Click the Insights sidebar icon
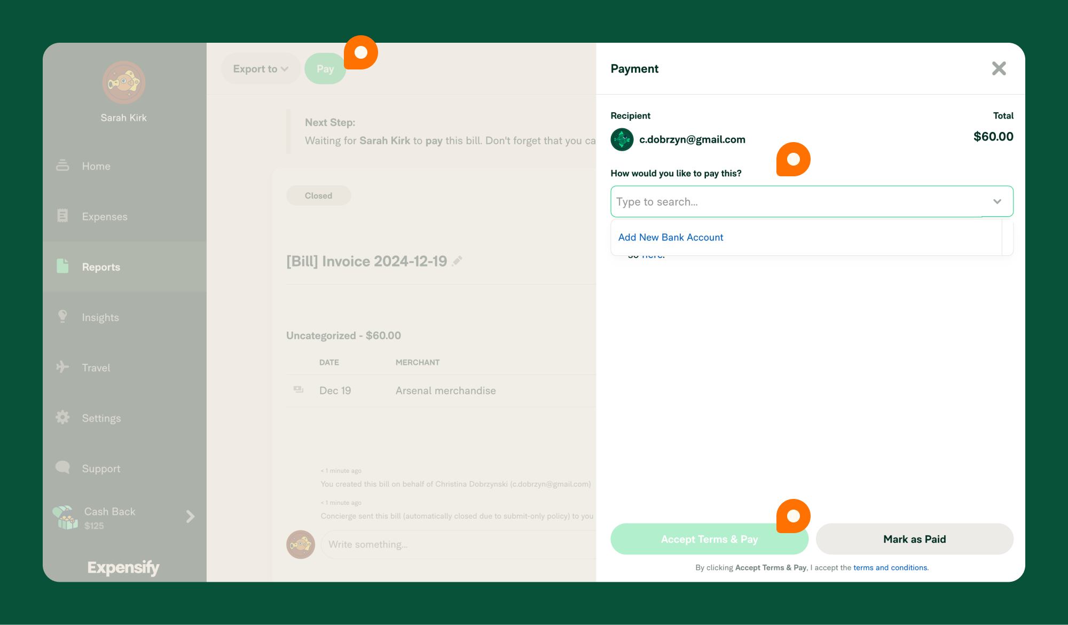 point(62,316)
